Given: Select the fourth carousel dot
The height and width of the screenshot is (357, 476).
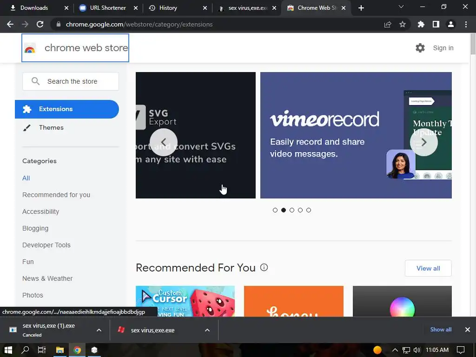Looking at the screenshot, I should 300,210.
